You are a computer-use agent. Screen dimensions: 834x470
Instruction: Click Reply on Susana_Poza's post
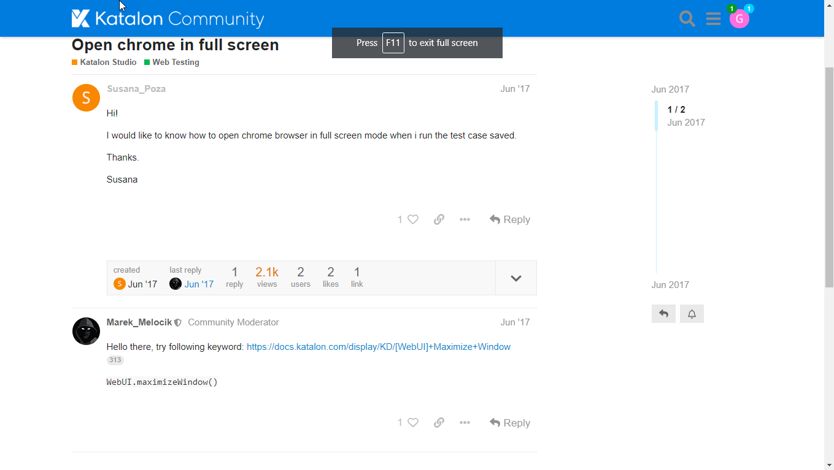click(510, 219)
